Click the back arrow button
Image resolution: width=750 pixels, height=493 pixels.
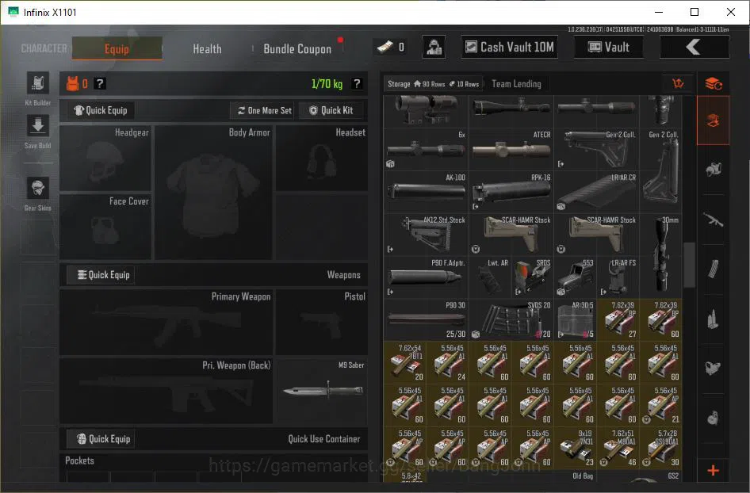click(695, 47)
